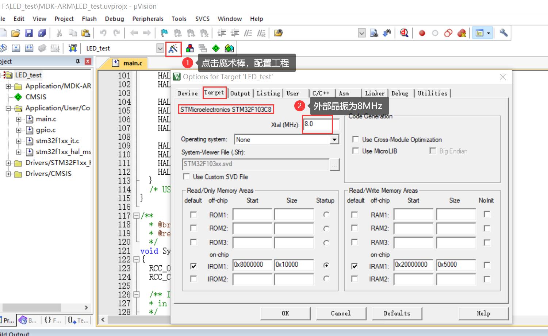Viewport: 548px width, 336px height.
Task: Browse for the SVD file with ellipsis button
Action: (x=334, y=165)
